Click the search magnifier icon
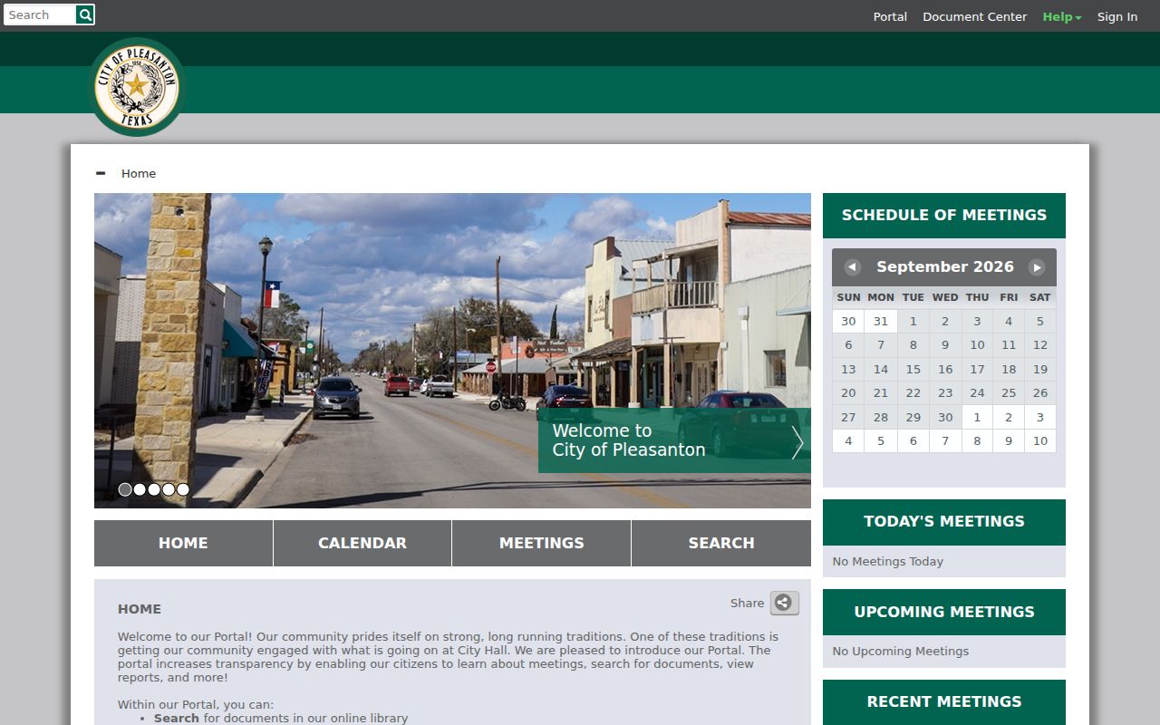Image resolution: width=1160 pixels, height=725 pixels. coord(85,14)
